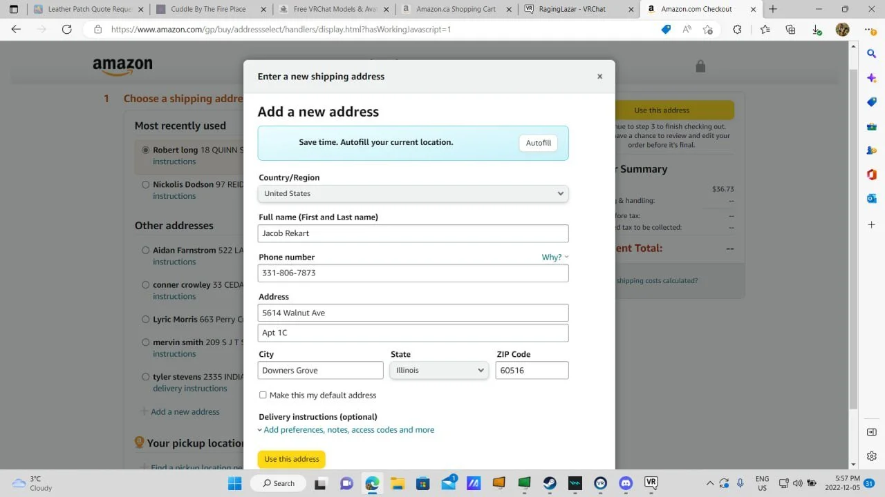Open sidebar Tools briefcase icon
The image size is (885, 497).
click(x=871, y=126)
